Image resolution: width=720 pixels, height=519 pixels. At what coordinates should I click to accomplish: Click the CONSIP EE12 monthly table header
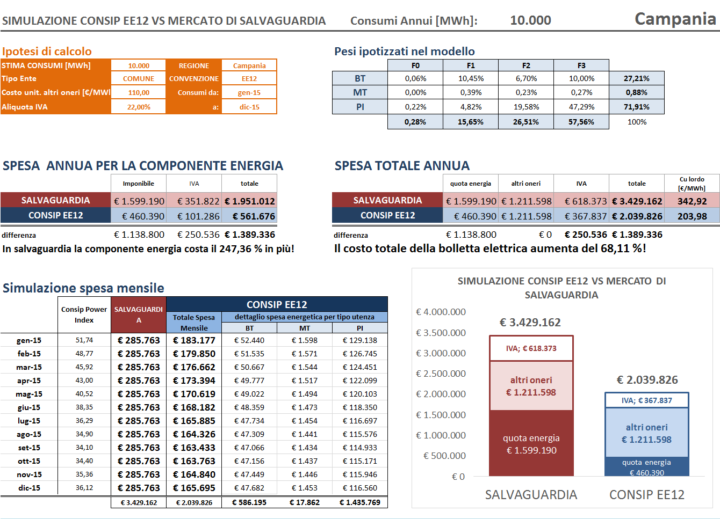pyautogui.click(x=277, y=304)
